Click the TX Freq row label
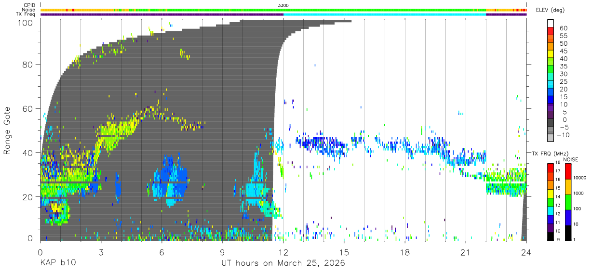Image resolution: width=592 pixels, height=273 pixels. [x=26, y=14]
